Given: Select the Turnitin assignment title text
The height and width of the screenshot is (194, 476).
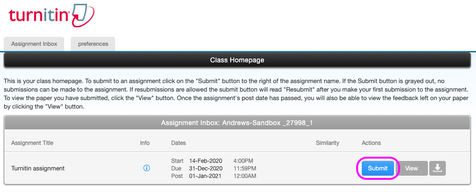Looking at the screenshot, I should [38, 169].
